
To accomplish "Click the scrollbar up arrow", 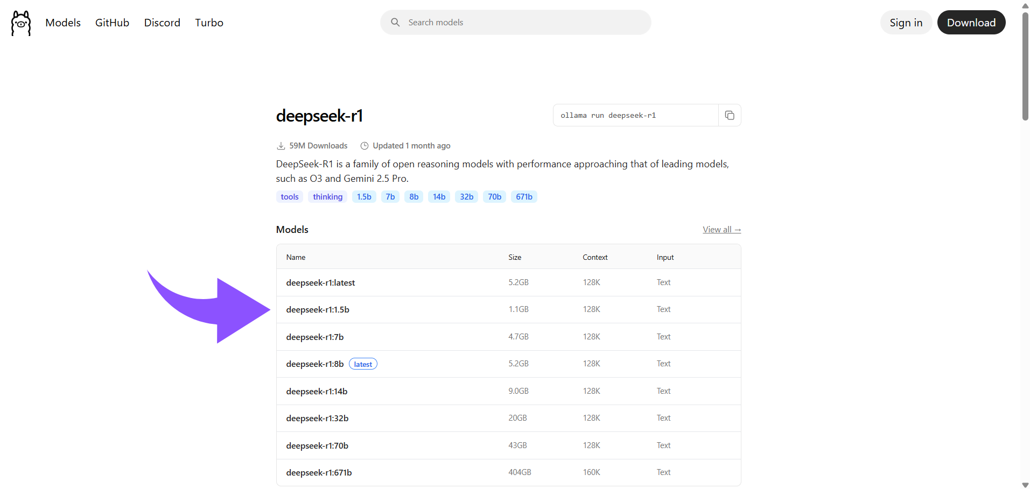I will pos(1025,5).
